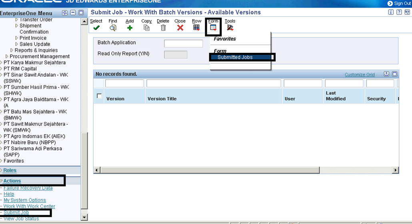This screenshot has width=412, height=224.
Task: Open the View Job Status link
Action: click(x=21, y=218)
